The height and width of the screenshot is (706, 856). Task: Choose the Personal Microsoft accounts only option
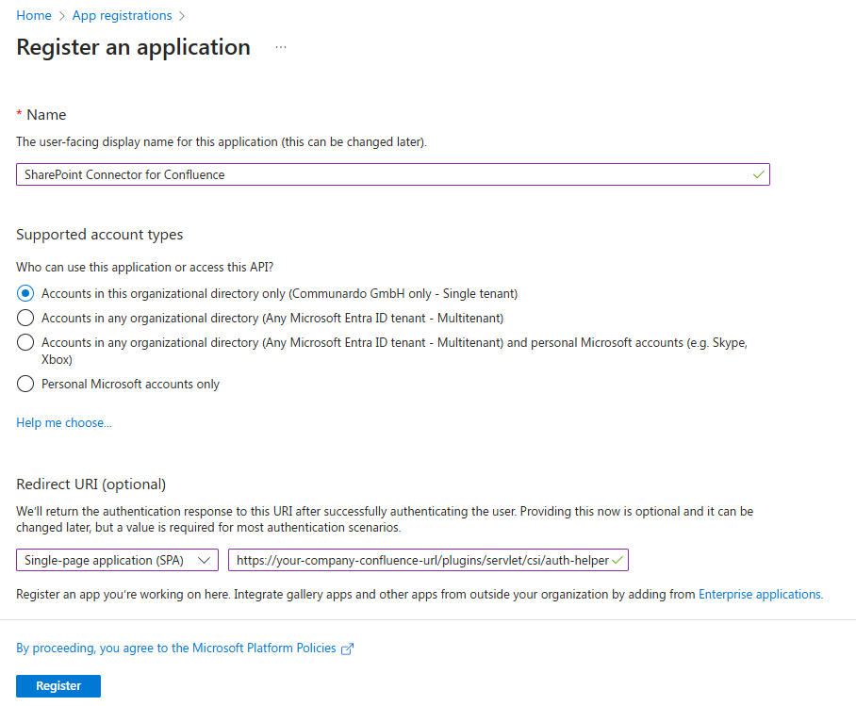coord(26,384)
